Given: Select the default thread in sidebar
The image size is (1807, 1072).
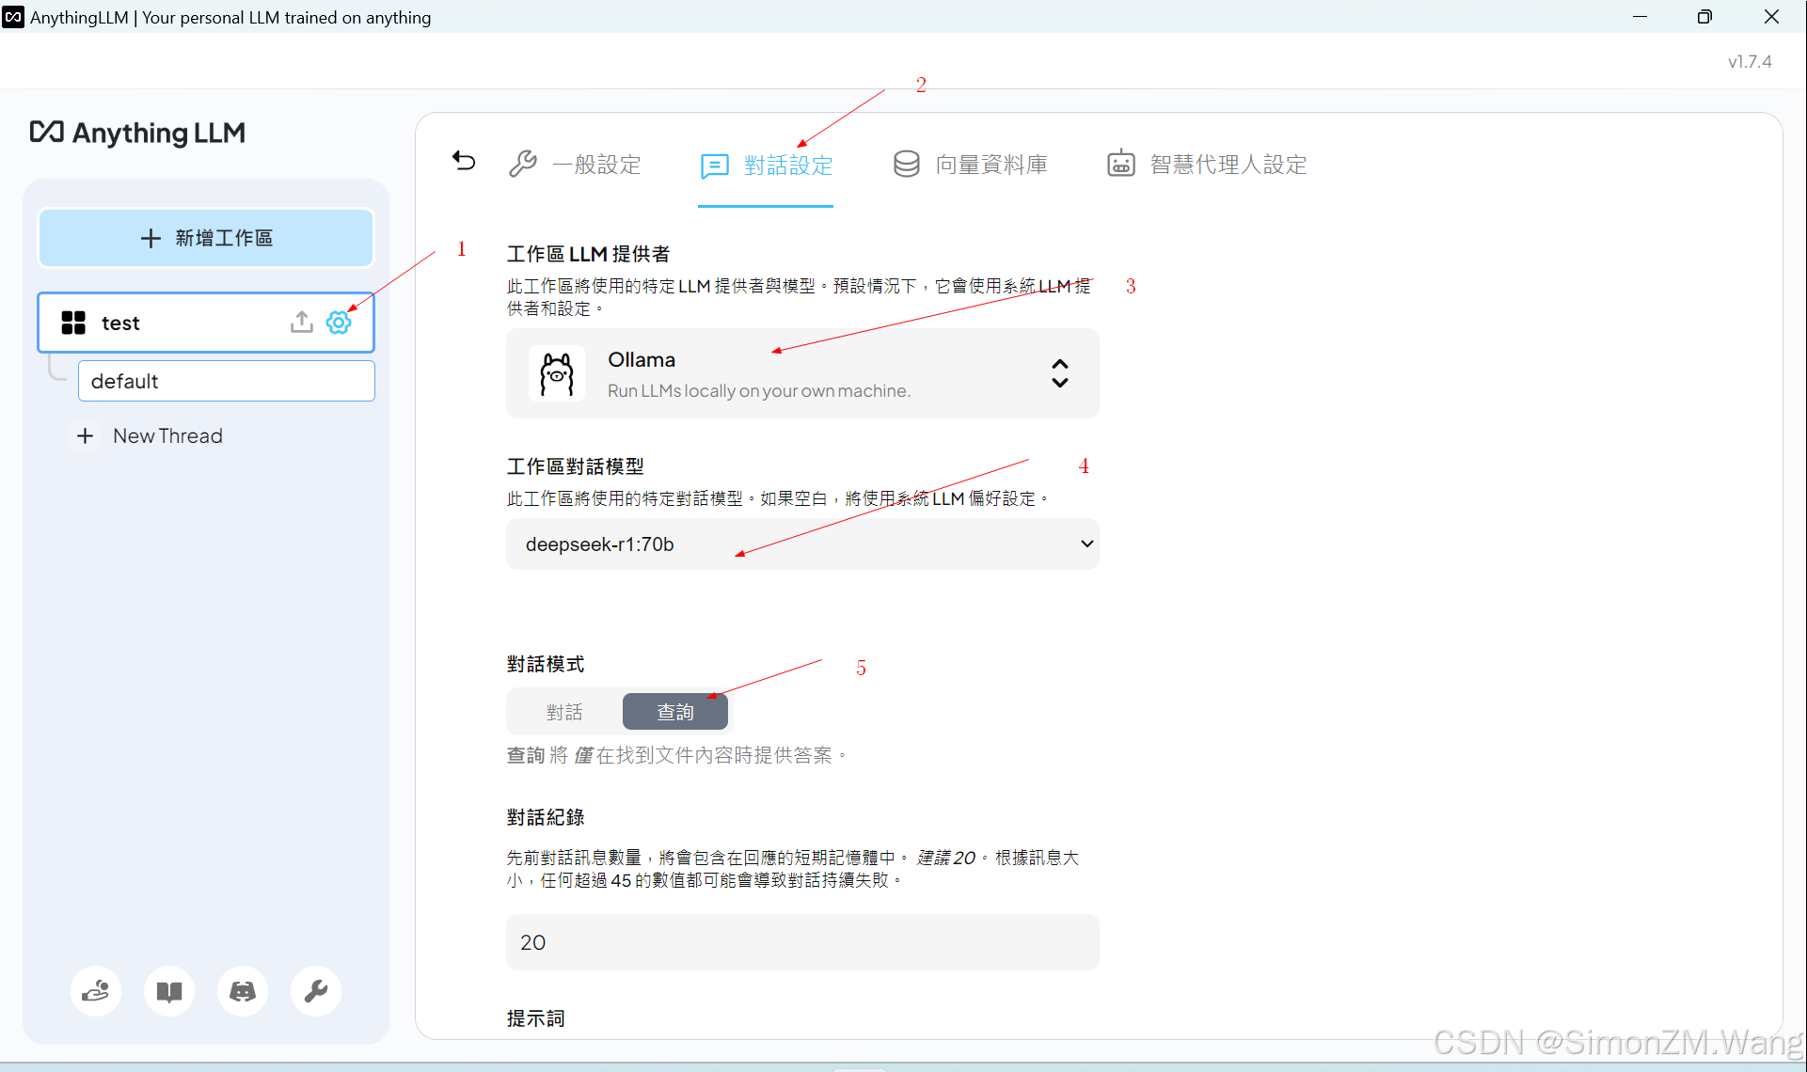Looking at the screenshot, I should pyautogui.click(x=226, y=381).
